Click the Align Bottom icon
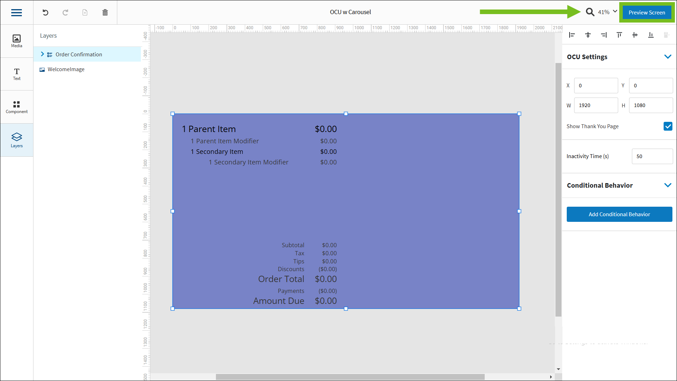The width and height of the screenshot is (677, 381). coord(651,35)
